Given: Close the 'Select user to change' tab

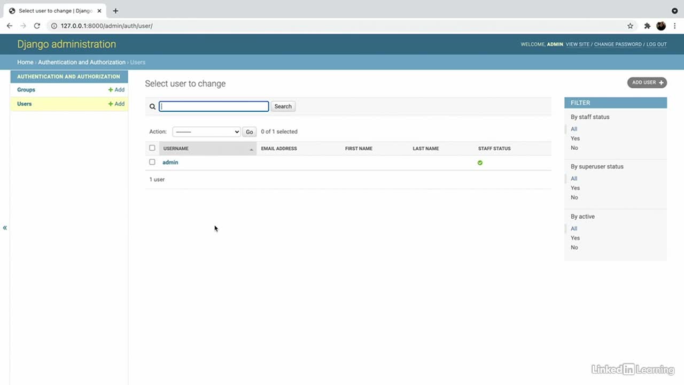Looking at the screenshot, I should (99, 11).
